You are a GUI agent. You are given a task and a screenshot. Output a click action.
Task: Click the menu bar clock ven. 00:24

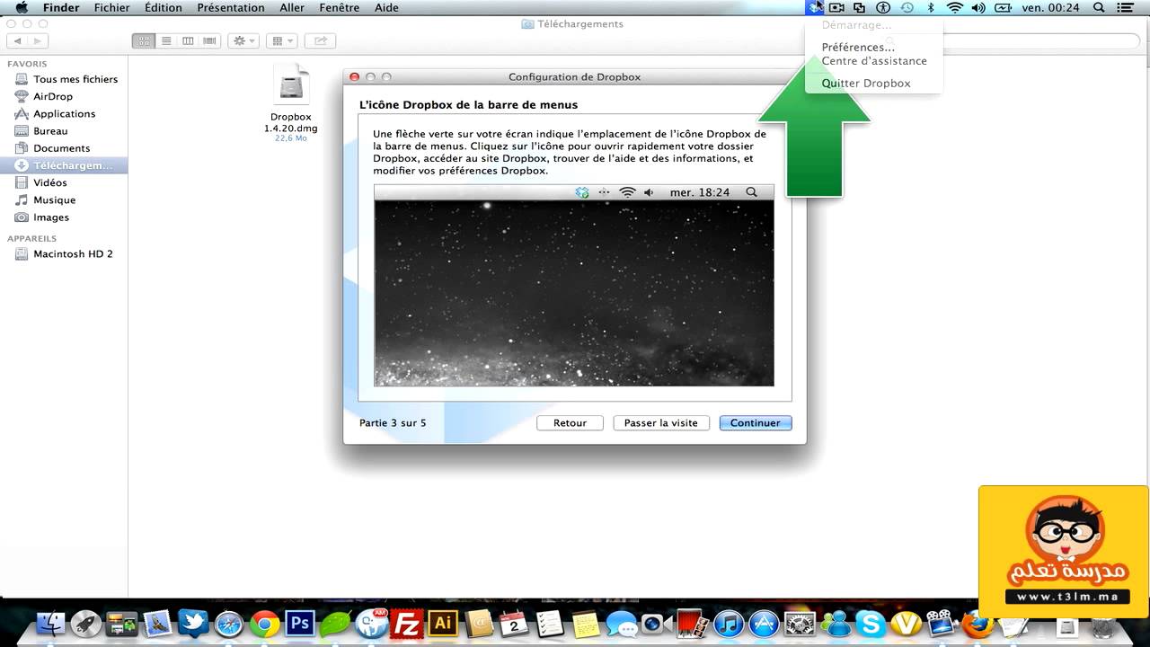1050,7
